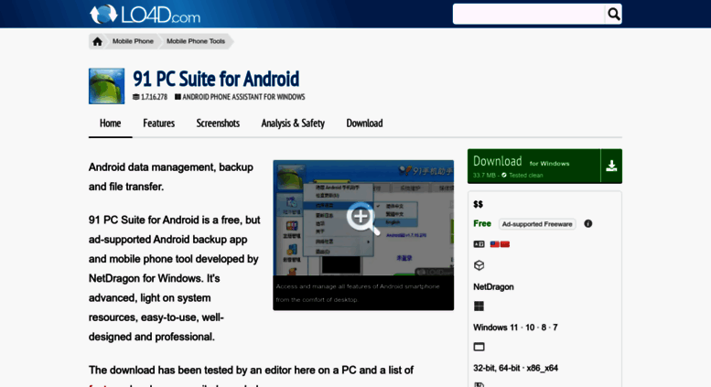Click the architecture screen icon
This screenshot has width=711, height=387.
pos(479,347)
